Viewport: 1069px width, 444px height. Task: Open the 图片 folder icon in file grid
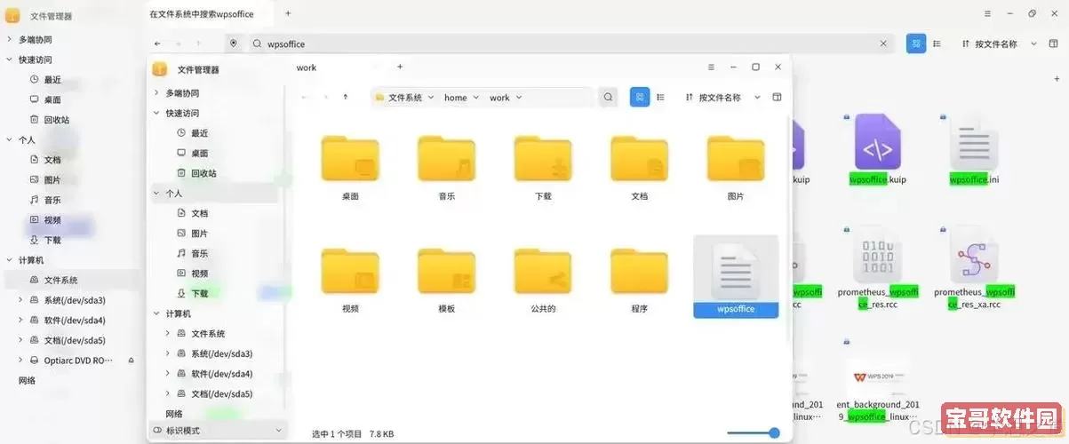[736, 160]
